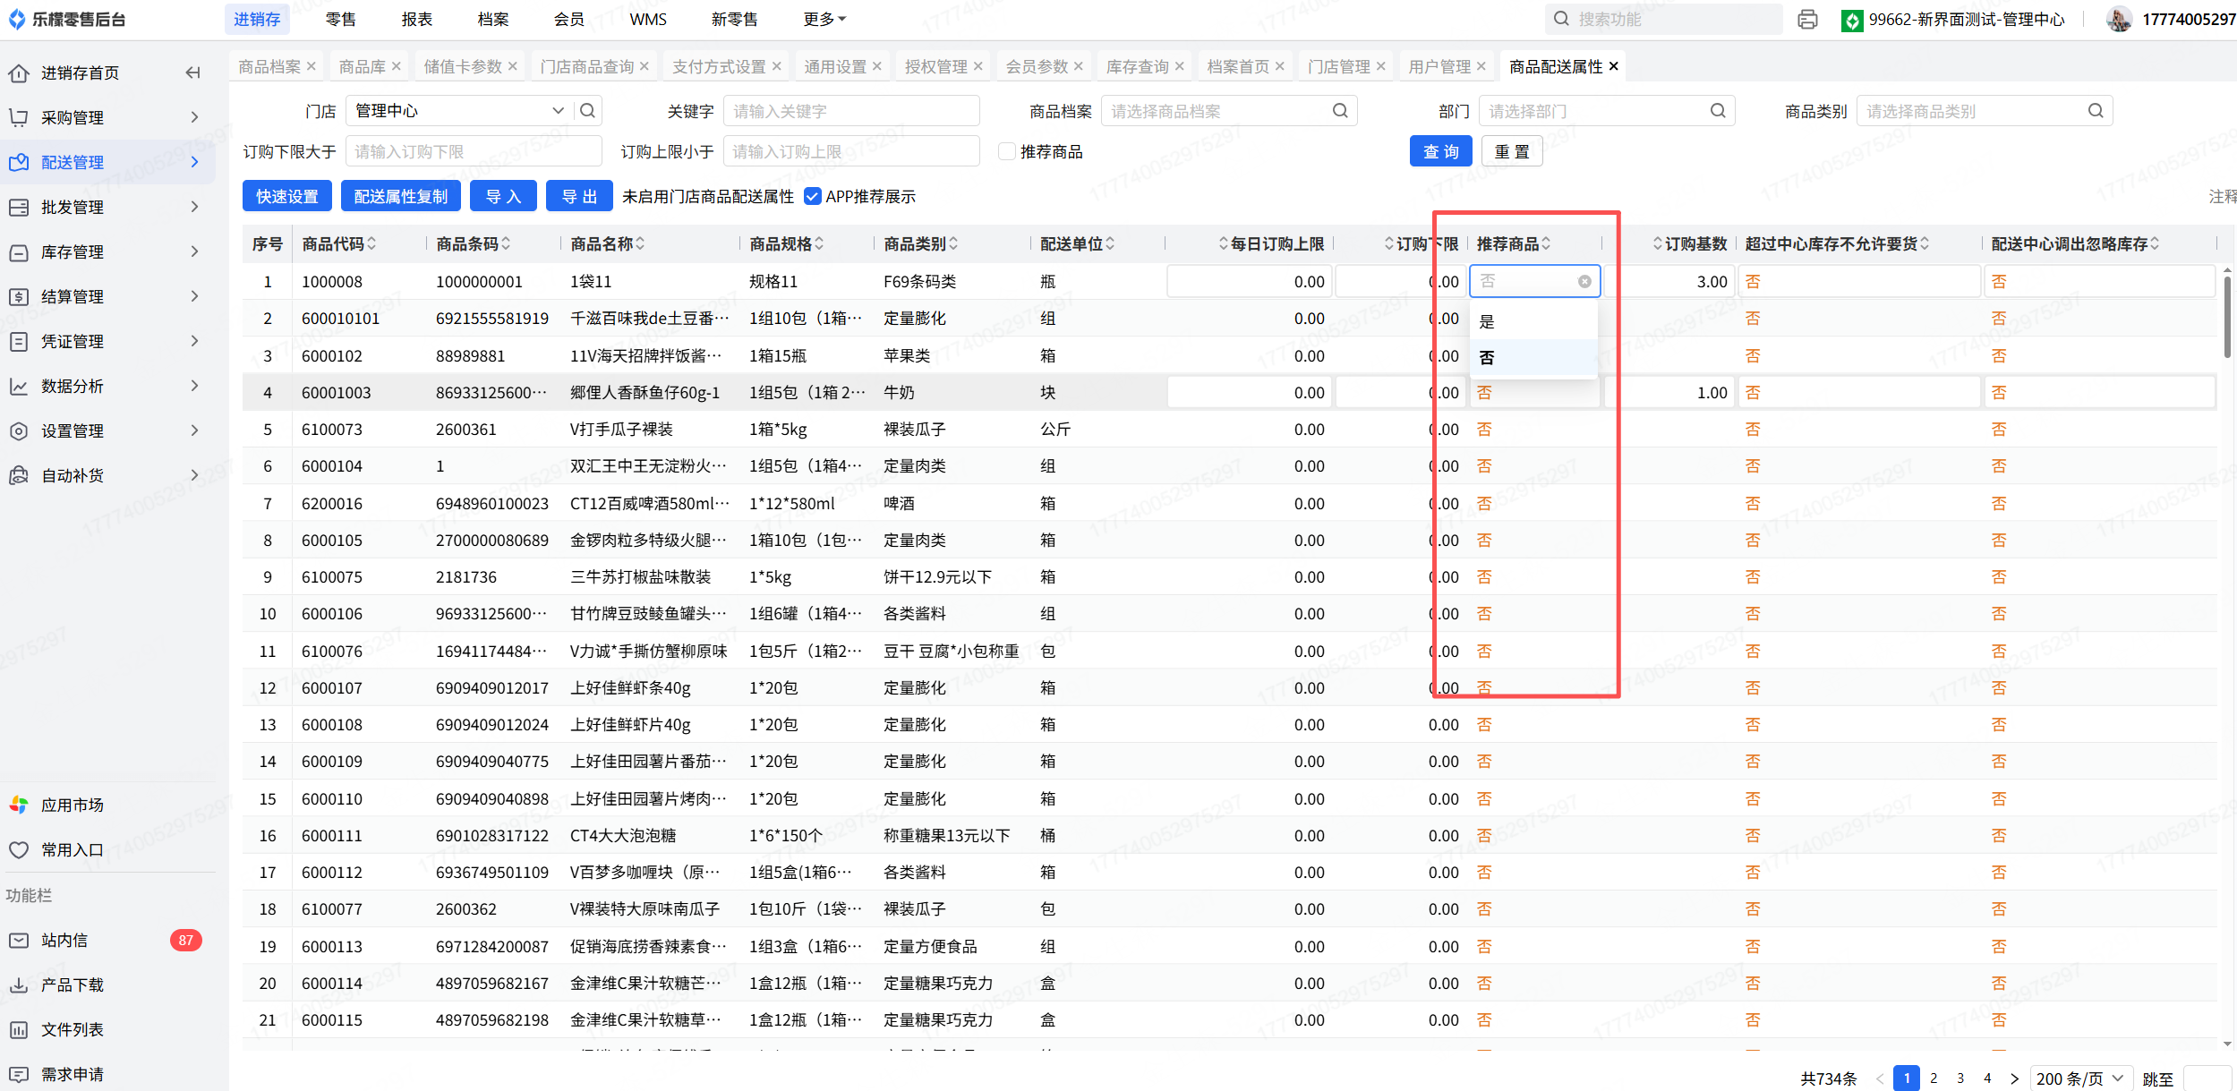Click the search icon in the 商品类别 field
The height and width of the screenshot is (1091, 2237).
(2095, 110)
